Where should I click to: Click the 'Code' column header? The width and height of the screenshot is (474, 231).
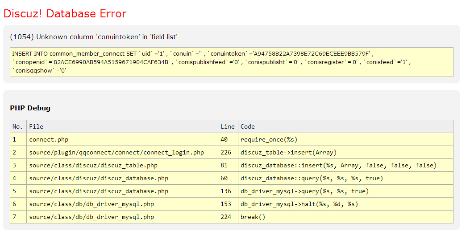[x=345, y=127]
